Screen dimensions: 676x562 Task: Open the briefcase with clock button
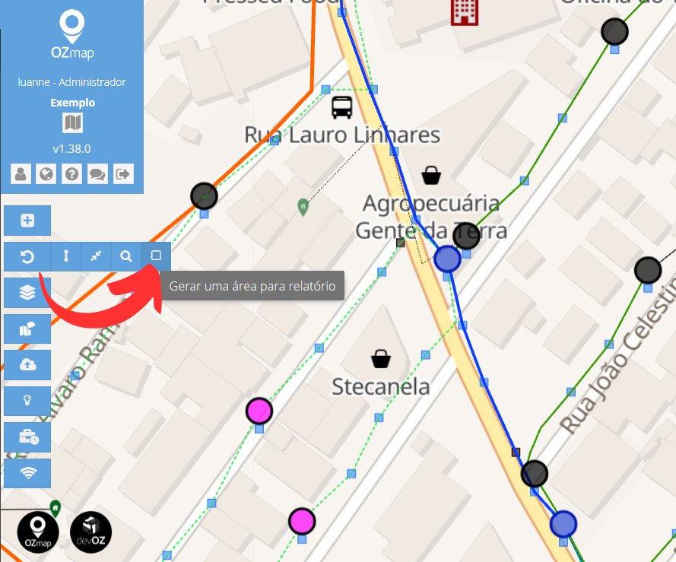[27, 437]
